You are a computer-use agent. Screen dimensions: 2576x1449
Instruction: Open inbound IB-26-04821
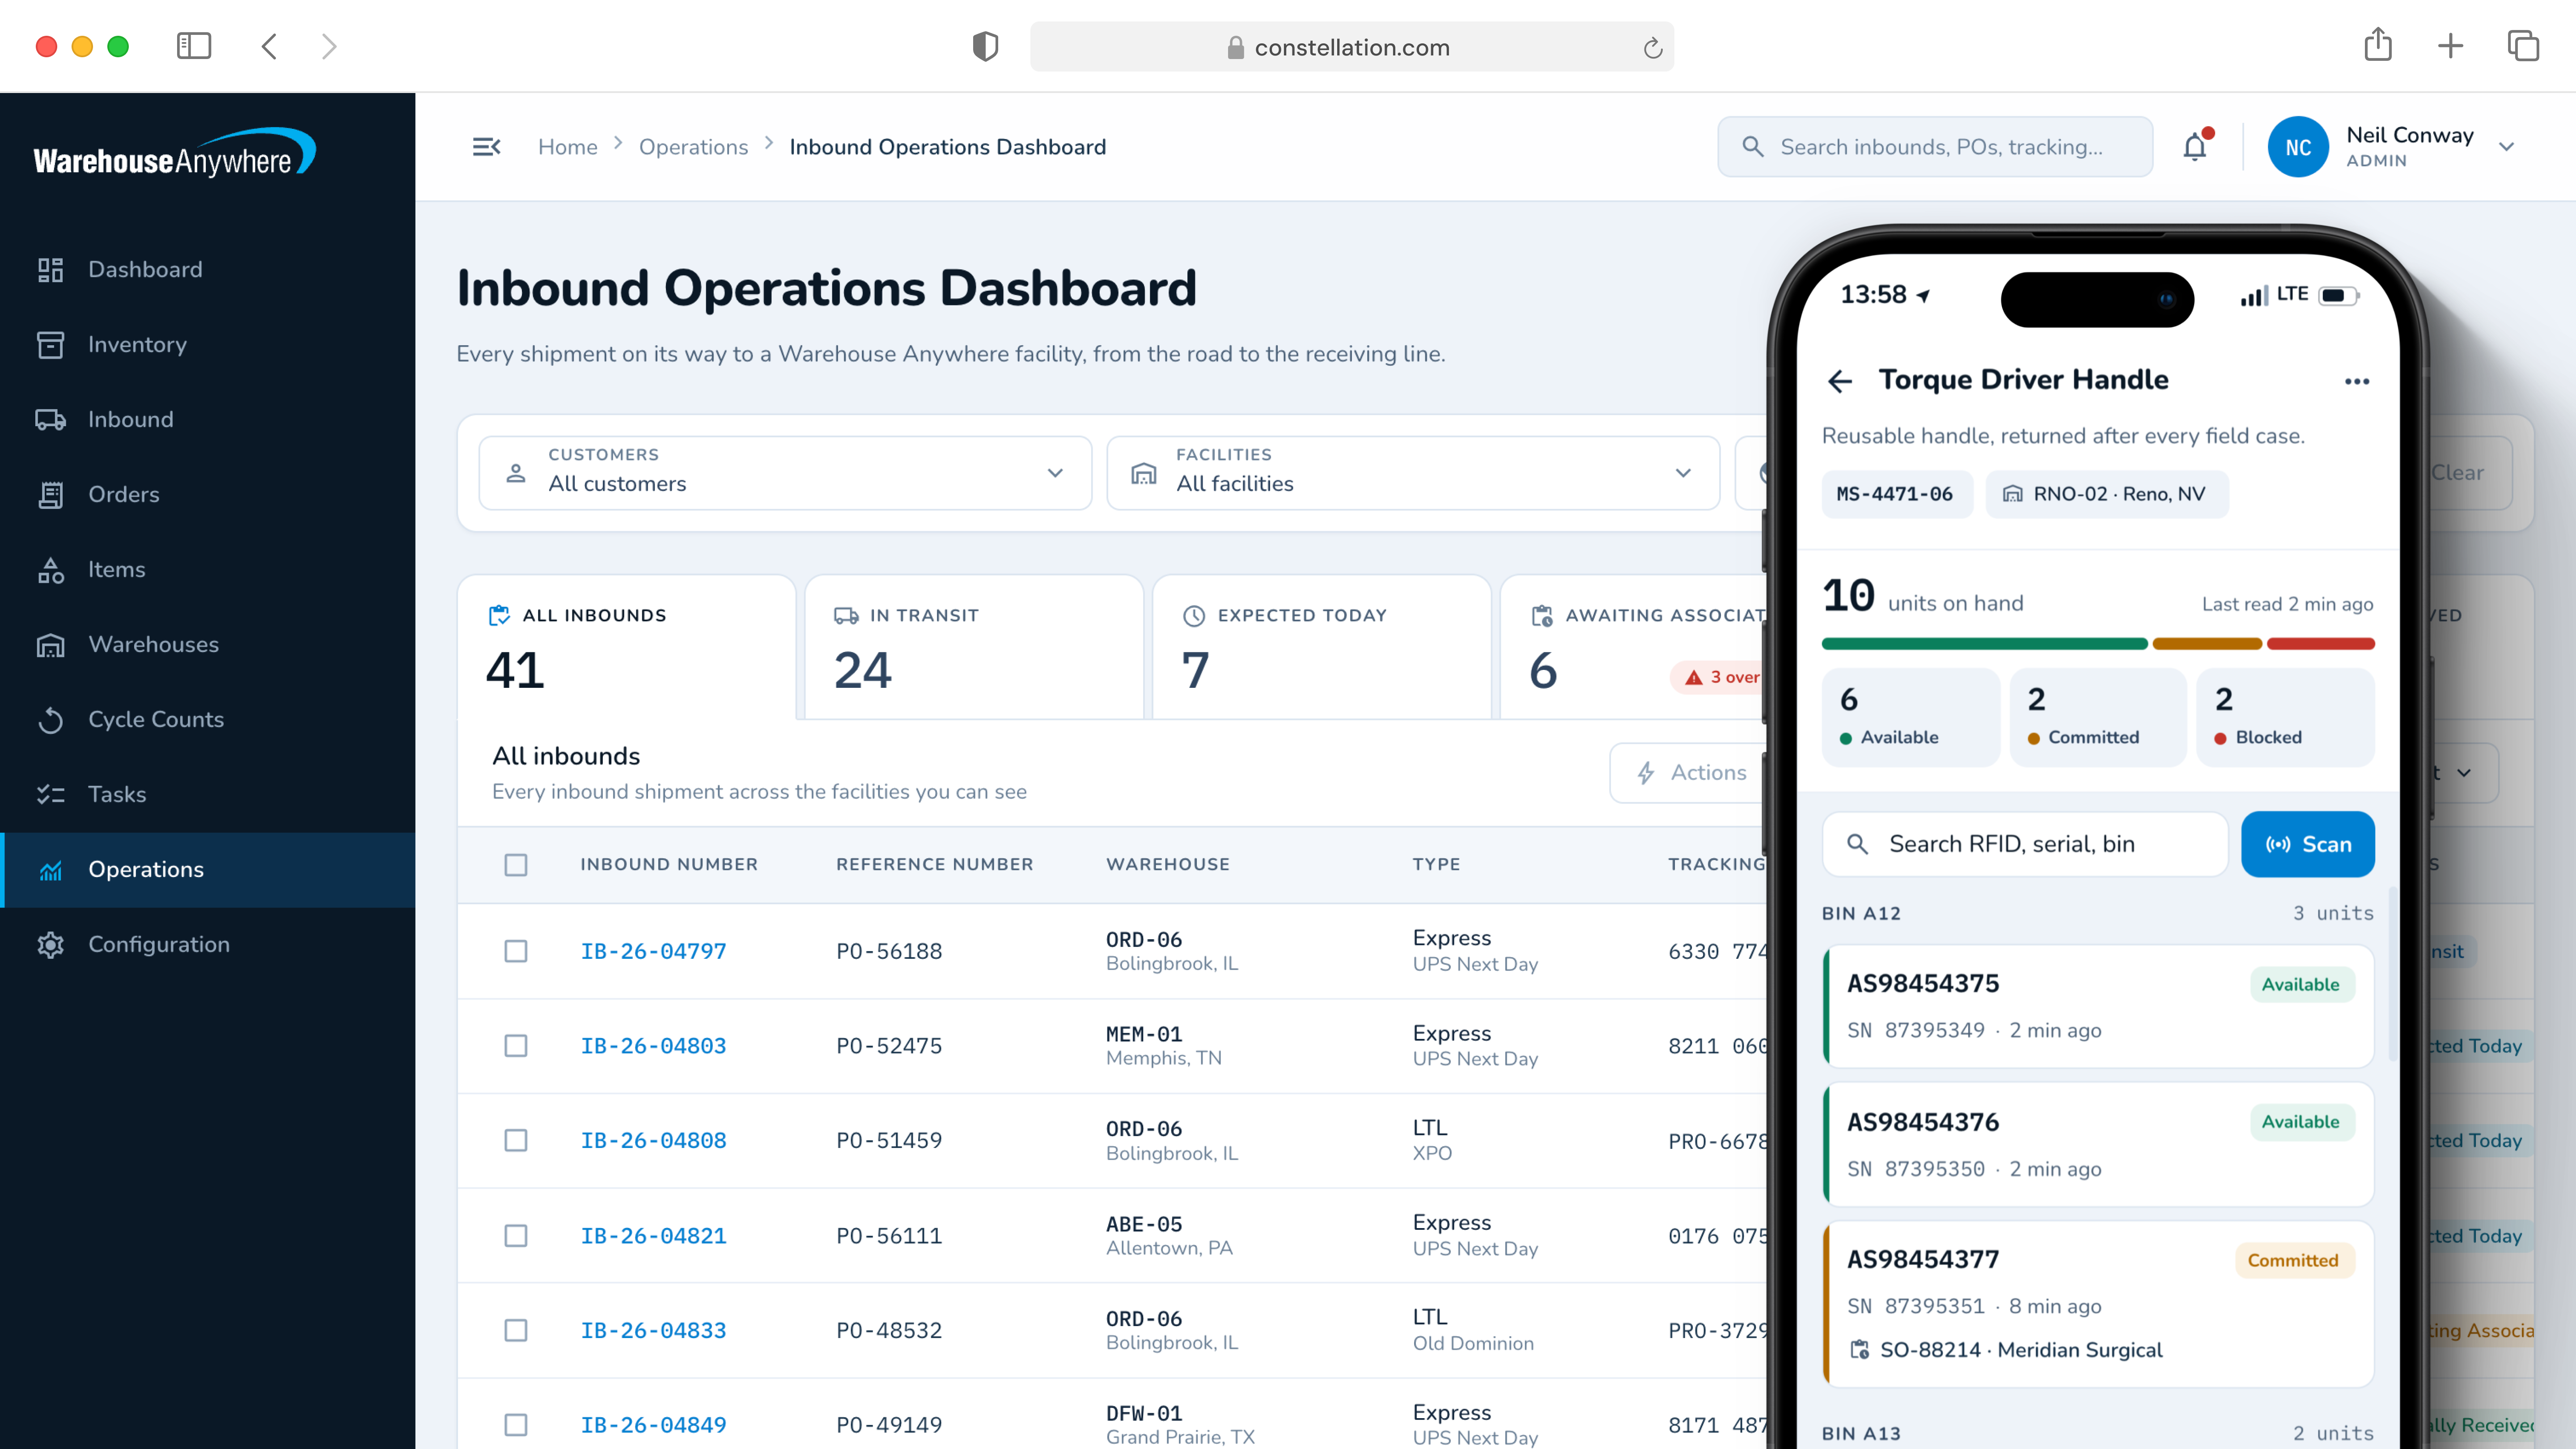click(653, 1236)
